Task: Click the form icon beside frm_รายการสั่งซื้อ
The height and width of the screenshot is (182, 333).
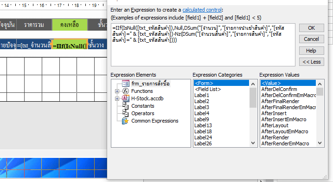Action: 126,84
